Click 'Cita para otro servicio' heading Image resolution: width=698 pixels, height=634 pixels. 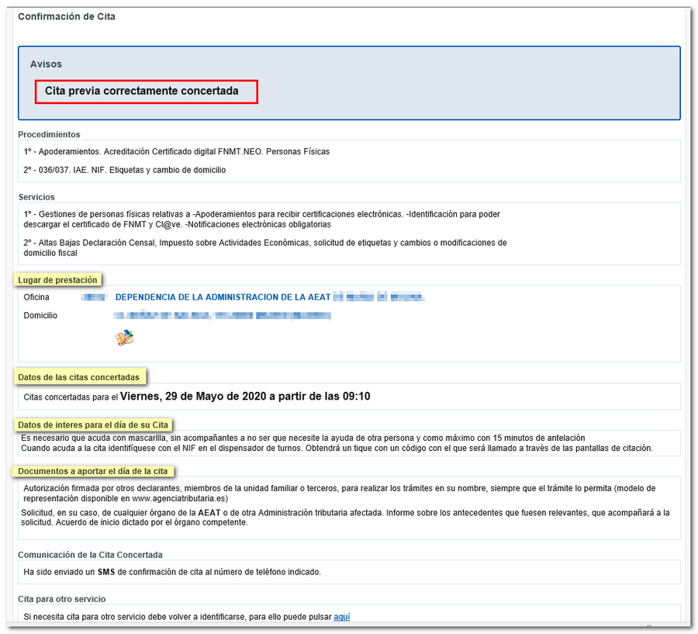point(61,599)
